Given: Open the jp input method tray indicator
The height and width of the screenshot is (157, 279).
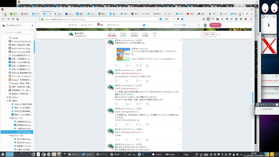Looking at the screenshot, I should (201, 154).
